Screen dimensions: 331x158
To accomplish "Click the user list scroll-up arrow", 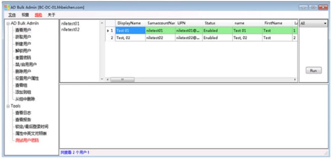I will click(102, 23).
